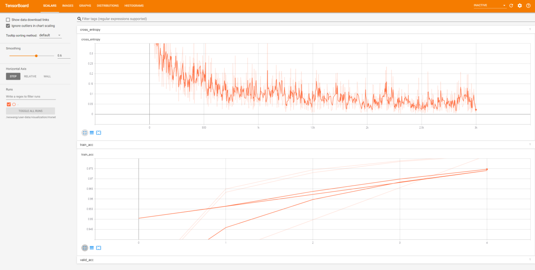Select the RELATIVE horizontal axis option
The image size is (535, 270).
tap(30, 76)
